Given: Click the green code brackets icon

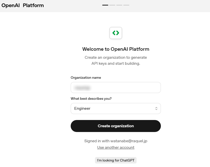Looking at the screenshot, I should pyautogui.click(x=116, y=33).
